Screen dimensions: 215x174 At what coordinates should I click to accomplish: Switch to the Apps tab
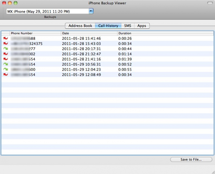(x=142, y=26)
